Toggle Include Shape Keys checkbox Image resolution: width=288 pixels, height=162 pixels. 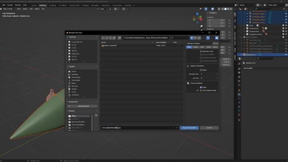click(x=201, y=61)
